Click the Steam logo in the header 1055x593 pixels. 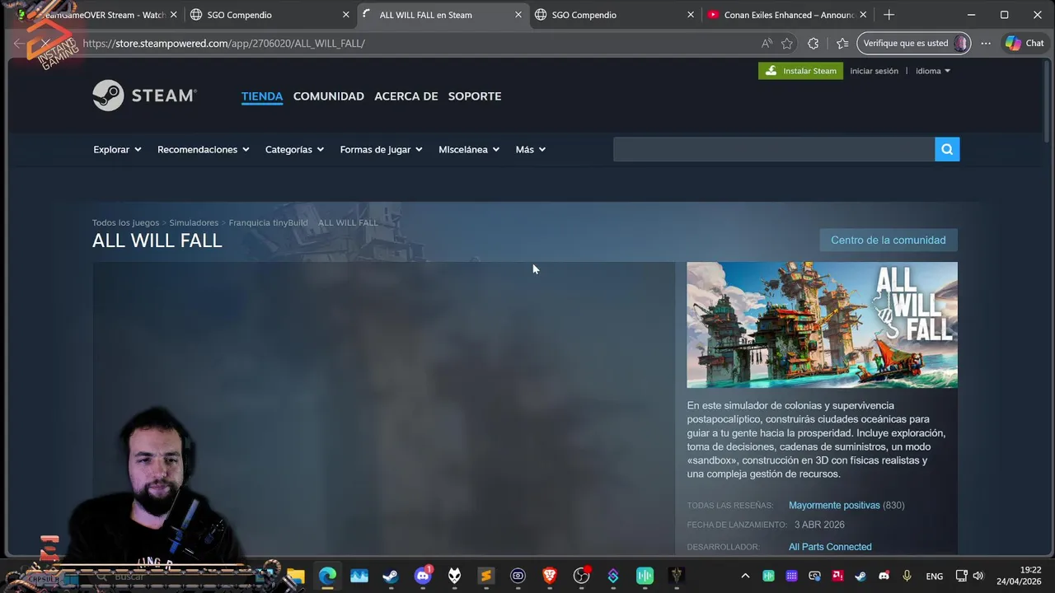pos(144,96)
